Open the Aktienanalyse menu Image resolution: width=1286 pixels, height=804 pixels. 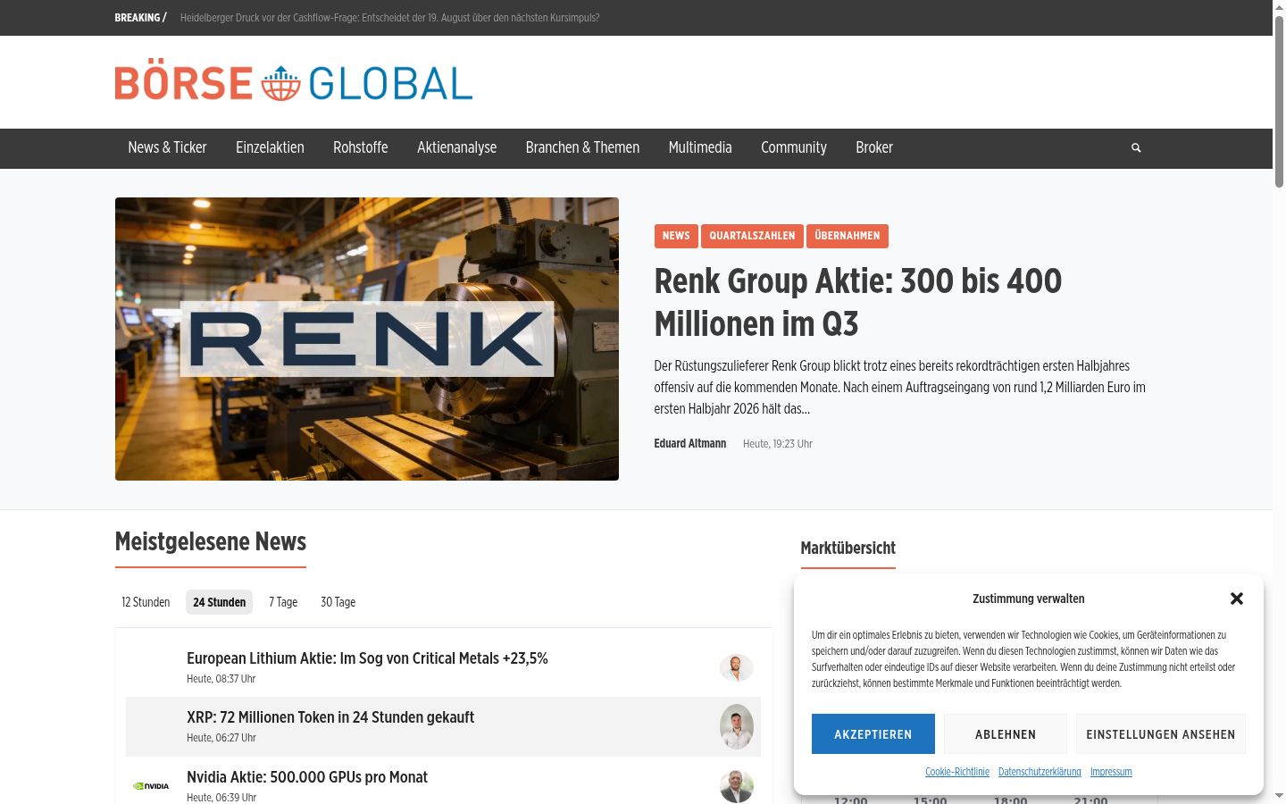point(456,148)
